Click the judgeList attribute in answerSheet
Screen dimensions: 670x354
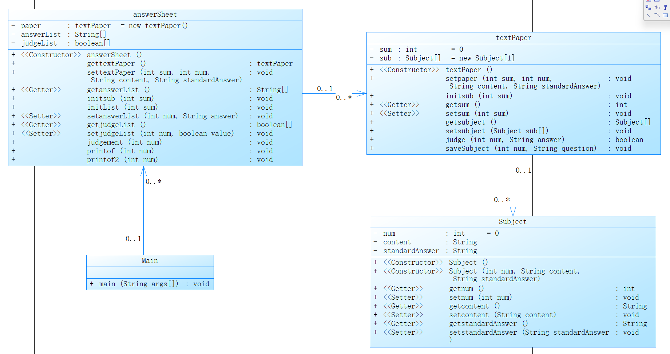pyautogui.click(x=39, y=43)
